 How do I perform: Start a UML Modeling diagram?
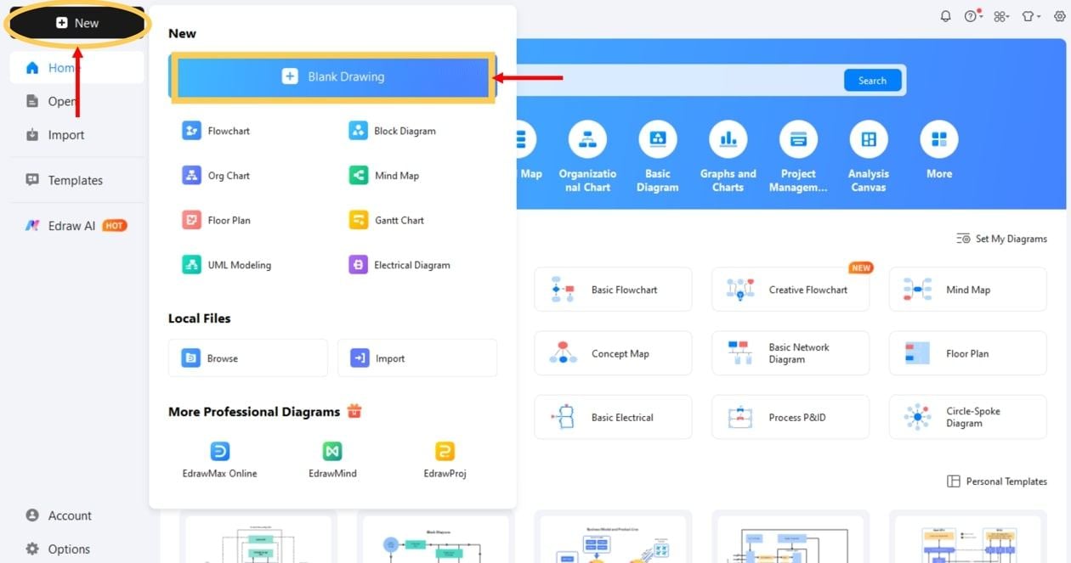pos(237,264)
